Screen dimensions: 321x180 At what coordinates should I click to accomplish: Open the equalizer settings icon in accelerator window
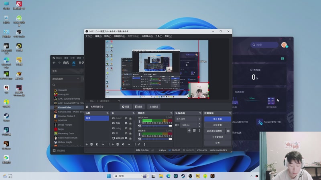click(282, 58)
